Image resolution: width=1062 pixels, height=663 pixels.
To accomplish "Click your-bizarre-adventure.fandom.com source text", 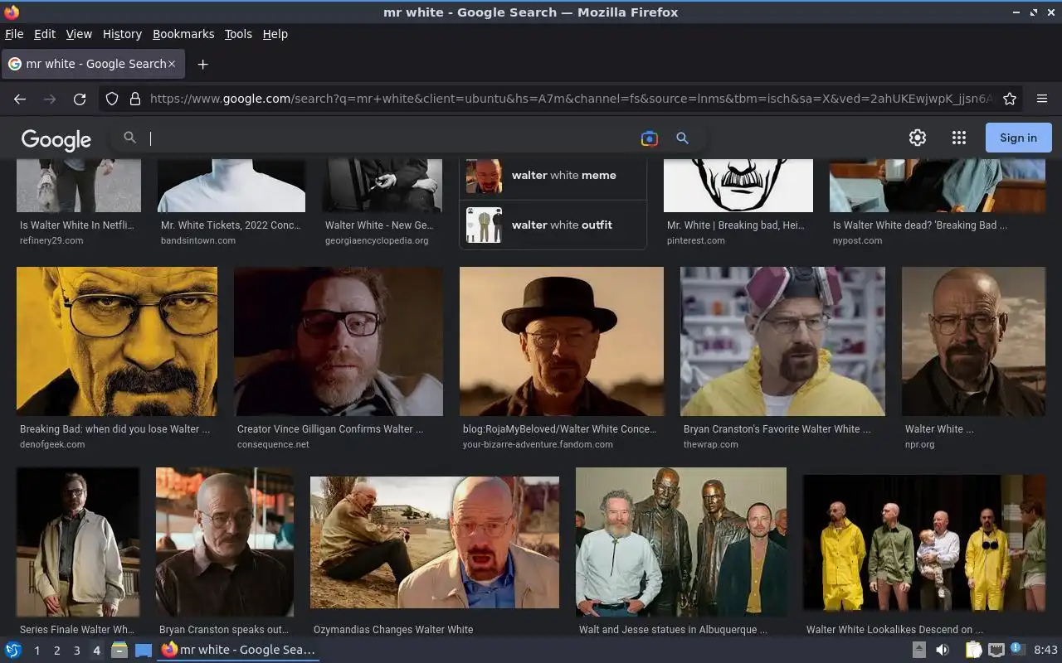I will (x=538, y=444).
